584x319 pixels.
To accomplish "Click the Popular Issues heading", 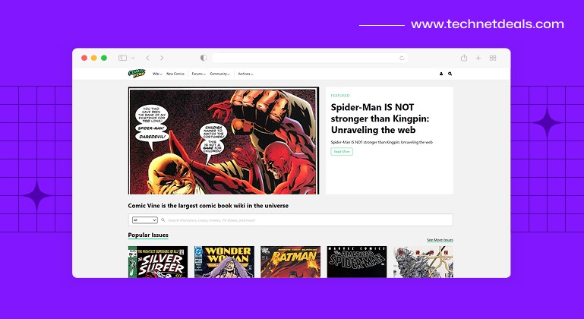I will pyautogui.click(x=148, y=235).
